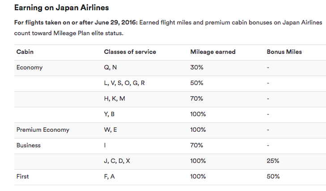Image resolution: width=326 pixels, height=191 pixels.
Task: Click the "Mileage earned" column header
Action: (212, 52)
